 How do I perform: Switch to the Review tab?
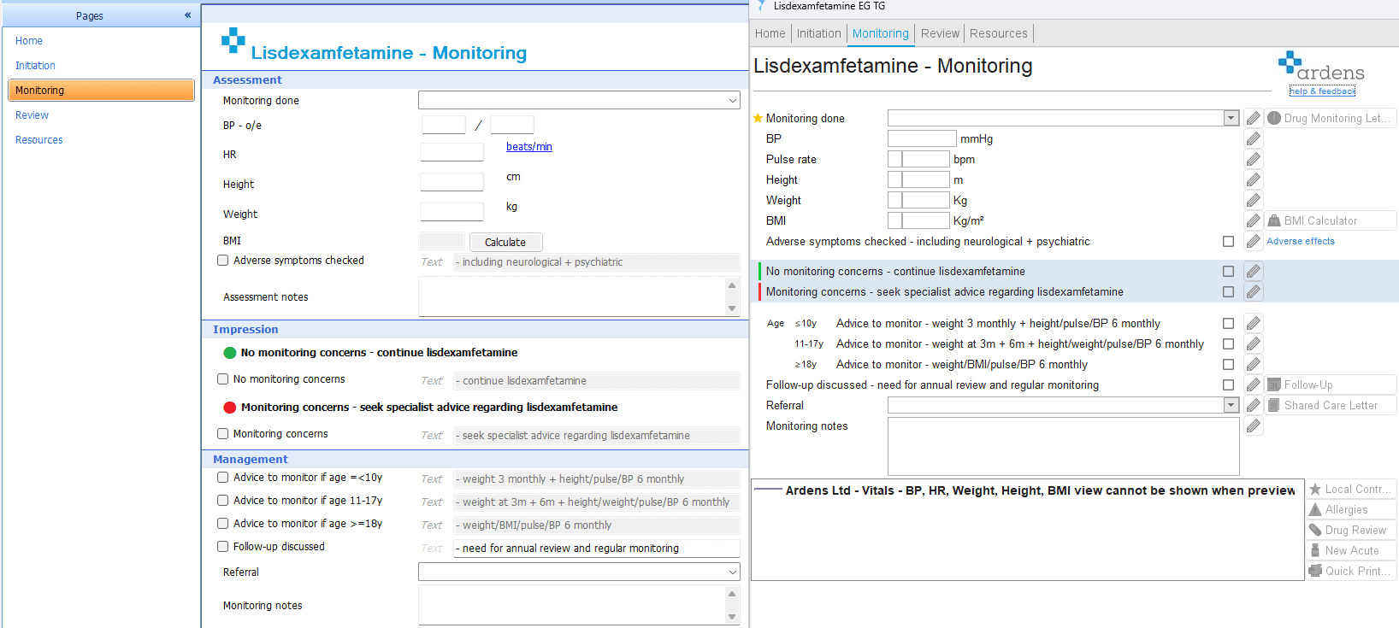(x=940, y=33)
